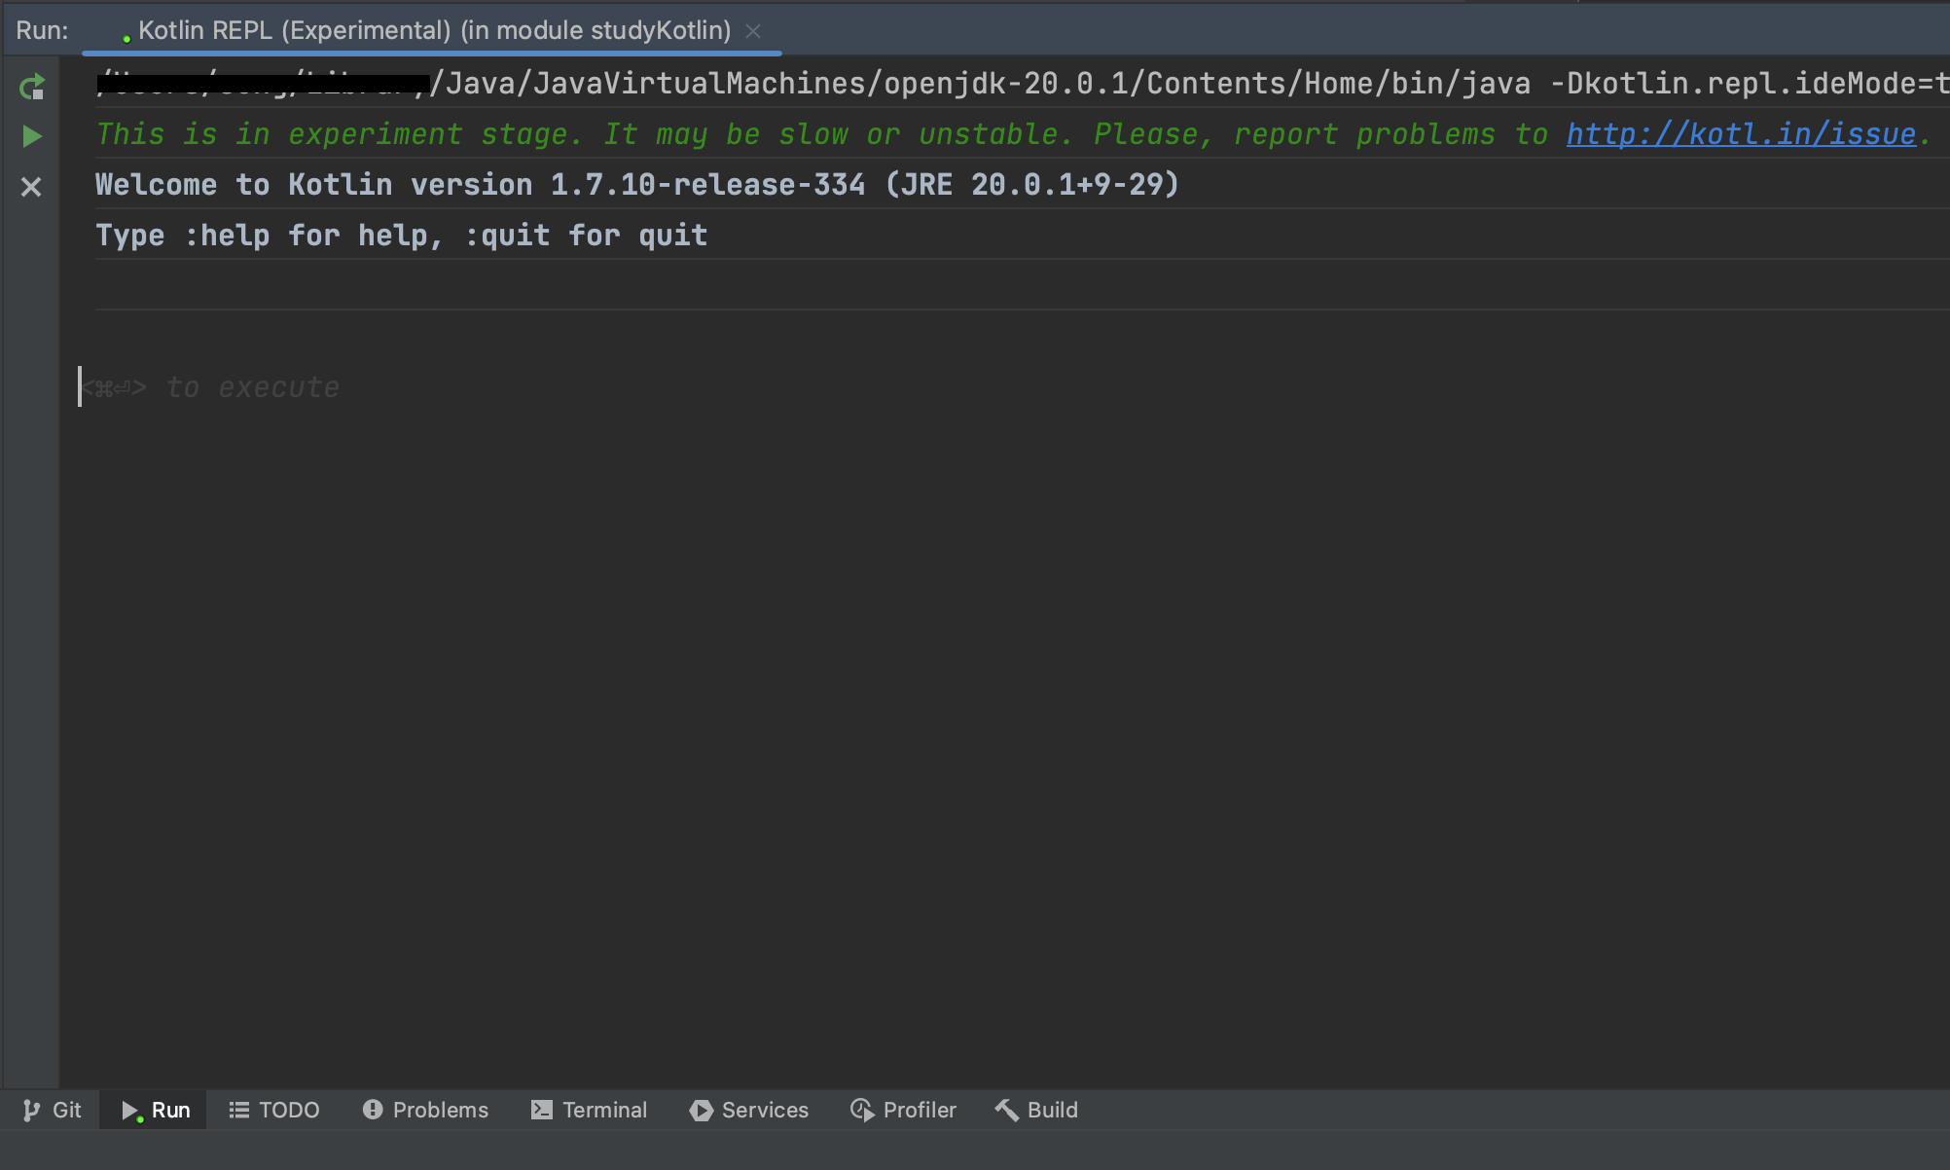Image resolution: width=1950 pixels, height=1170 pixels.
Task: Open the TODO tool window
Action: tap(274, 1110)
